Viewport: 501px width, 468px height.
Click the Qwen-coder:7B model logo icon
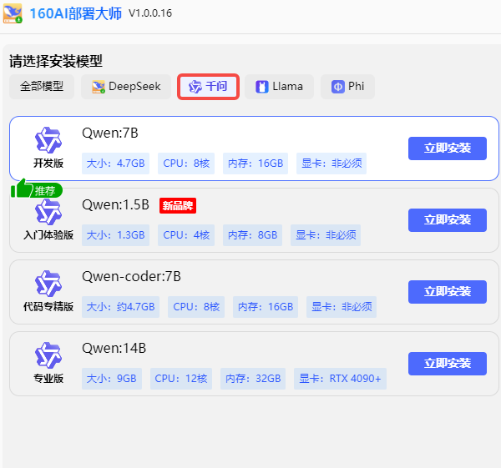tap(48, 284)
